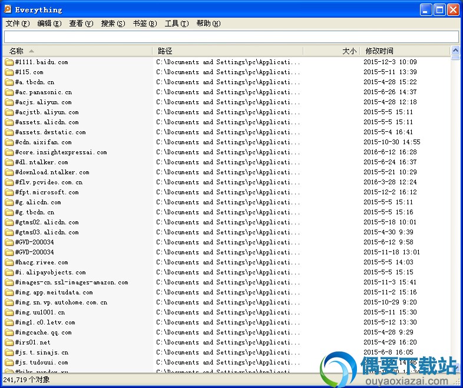Image resolution: width=463 pixels, height=388 pixels.
Task: Select folder icon of #assets.dwstatic.com
Action: (9, 132)
